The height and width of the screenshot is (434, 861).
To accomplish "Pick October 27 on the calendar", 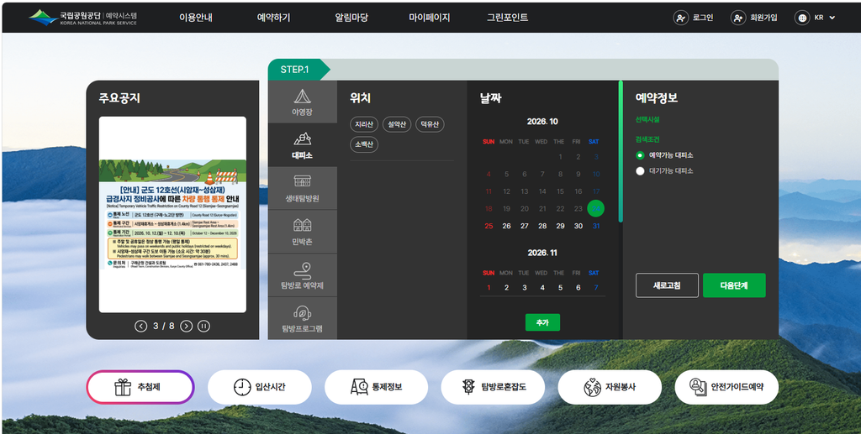I will [525, 226].
